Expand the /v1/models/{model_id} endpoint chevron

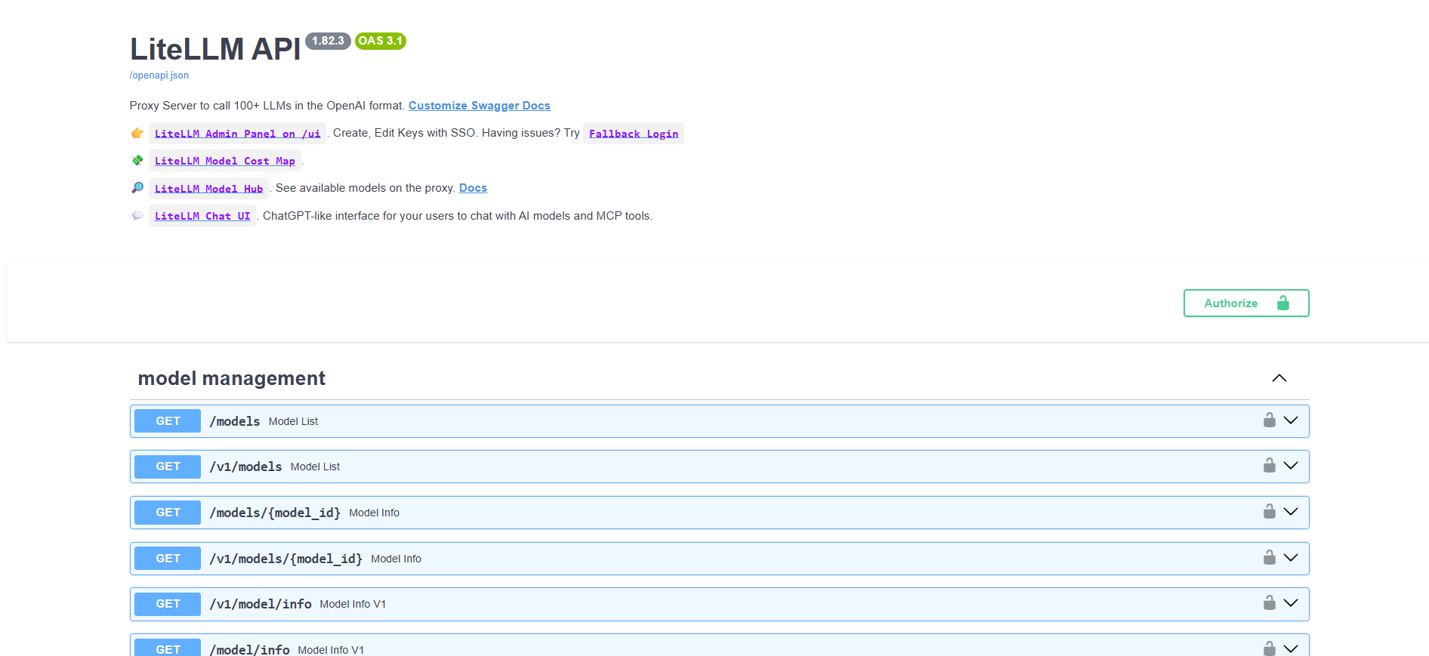[1291, 558]
